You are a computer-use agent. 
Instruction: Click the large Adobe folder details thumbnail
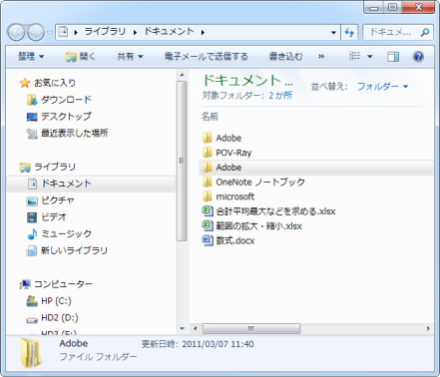32,353
